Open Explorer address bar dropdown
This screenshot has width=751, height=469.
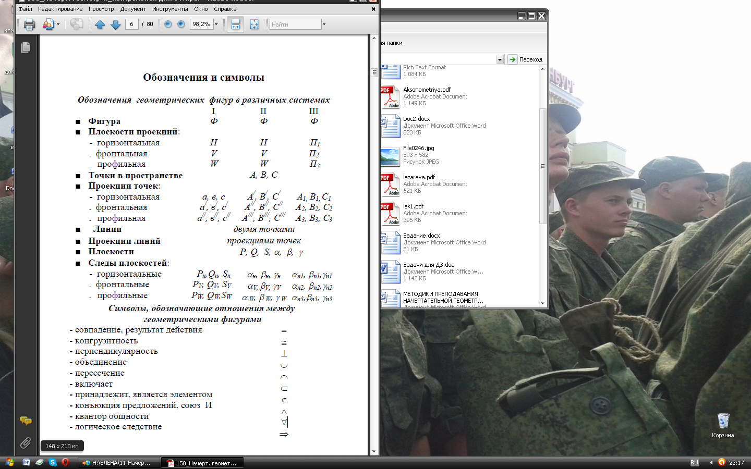click(500, 59)
